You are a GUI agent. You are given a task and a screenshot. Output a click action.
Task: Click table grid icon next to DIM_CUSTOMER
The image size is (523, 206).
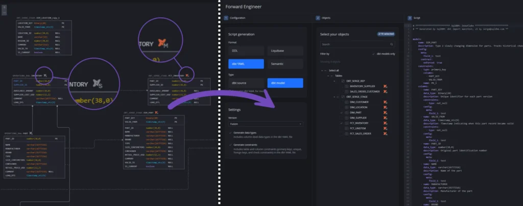(x=347, y=102)
